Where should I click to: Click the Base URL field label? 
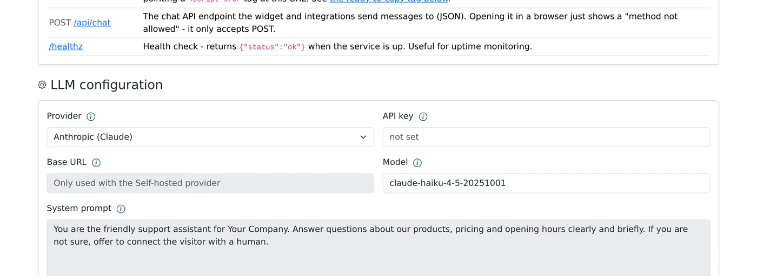click(x=67, y=162)
